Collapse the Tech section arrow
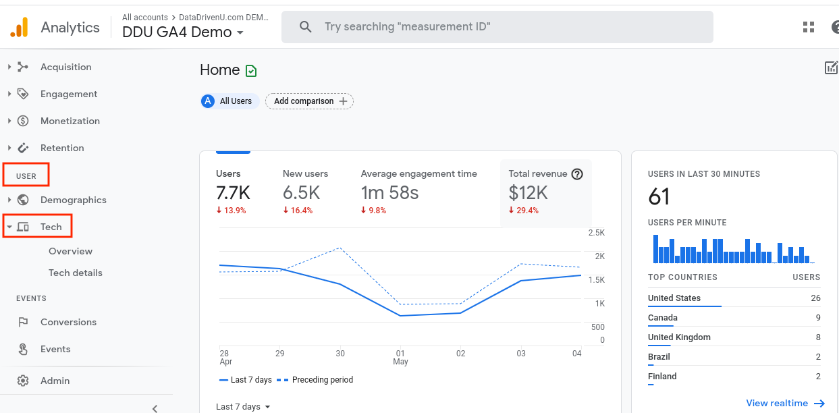The height and width of the screenshot is (413, 839). coord(9,227)
